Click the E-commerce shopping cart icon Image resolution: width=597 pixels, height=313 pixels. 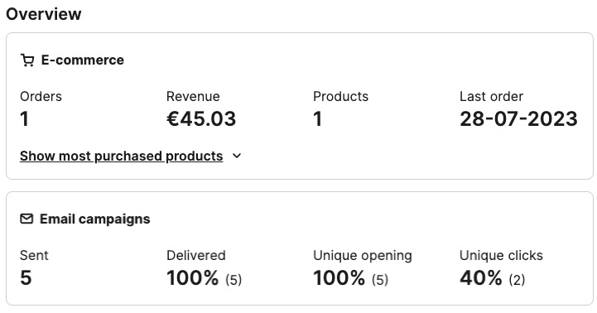tap(27, 60)
